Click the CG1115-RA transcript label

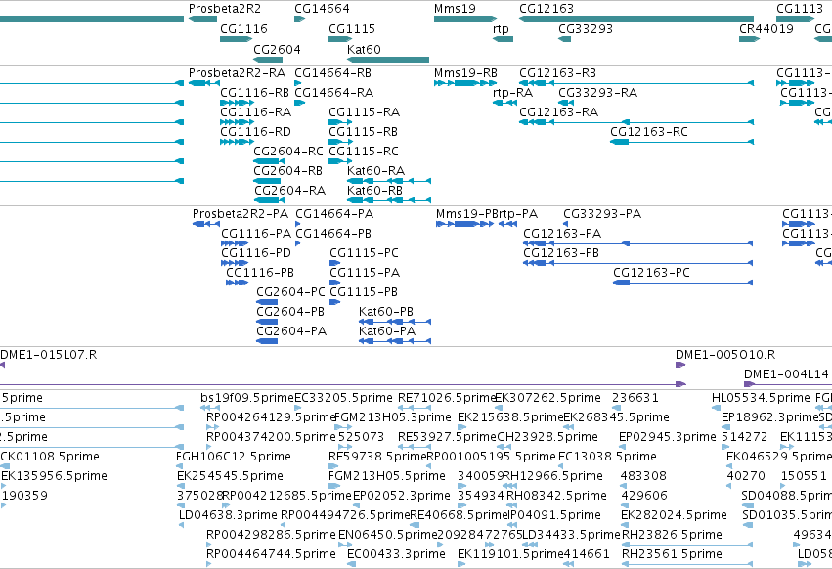(x=364, y=112)
